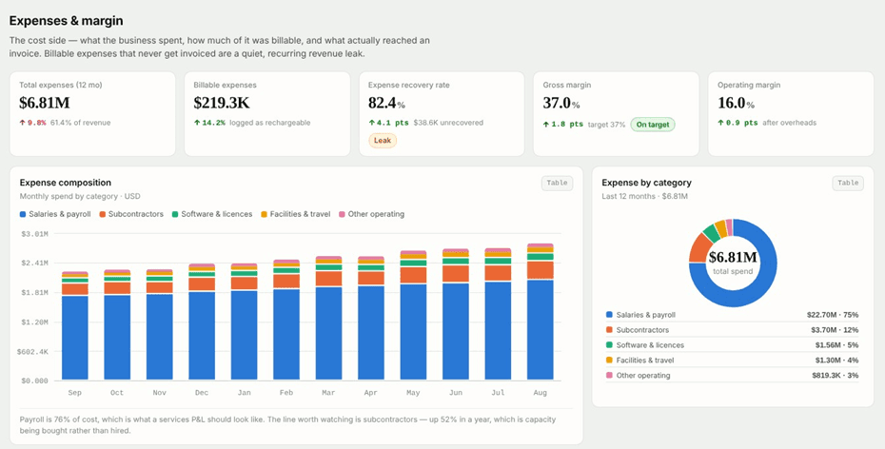Click the 0.9 pts change indicator
The height and width of the screenshot is (449, 885).
click(x=737, y=123)
